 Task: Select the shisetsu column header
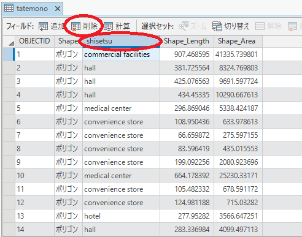coord(121,41)
